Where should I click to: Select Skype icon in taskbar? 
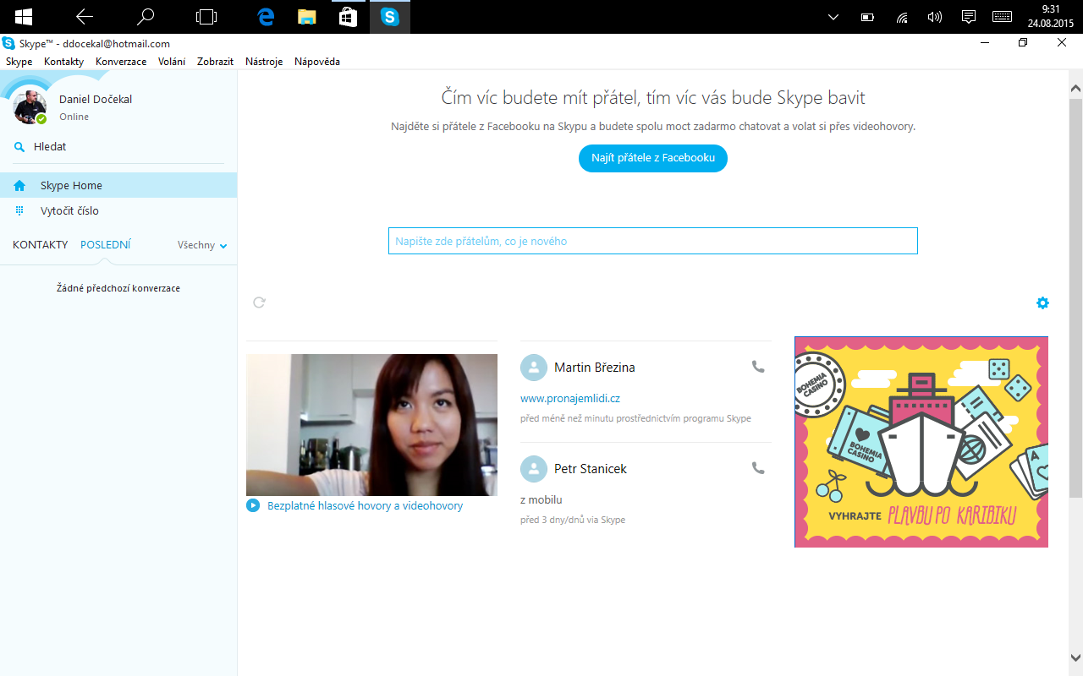point(389,16)
